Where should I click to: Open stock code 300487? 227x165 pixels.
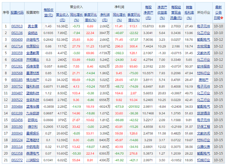tap(17, 93)
